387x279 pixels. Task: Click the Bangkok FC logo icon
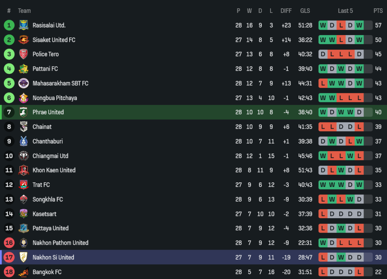point(23,272)
